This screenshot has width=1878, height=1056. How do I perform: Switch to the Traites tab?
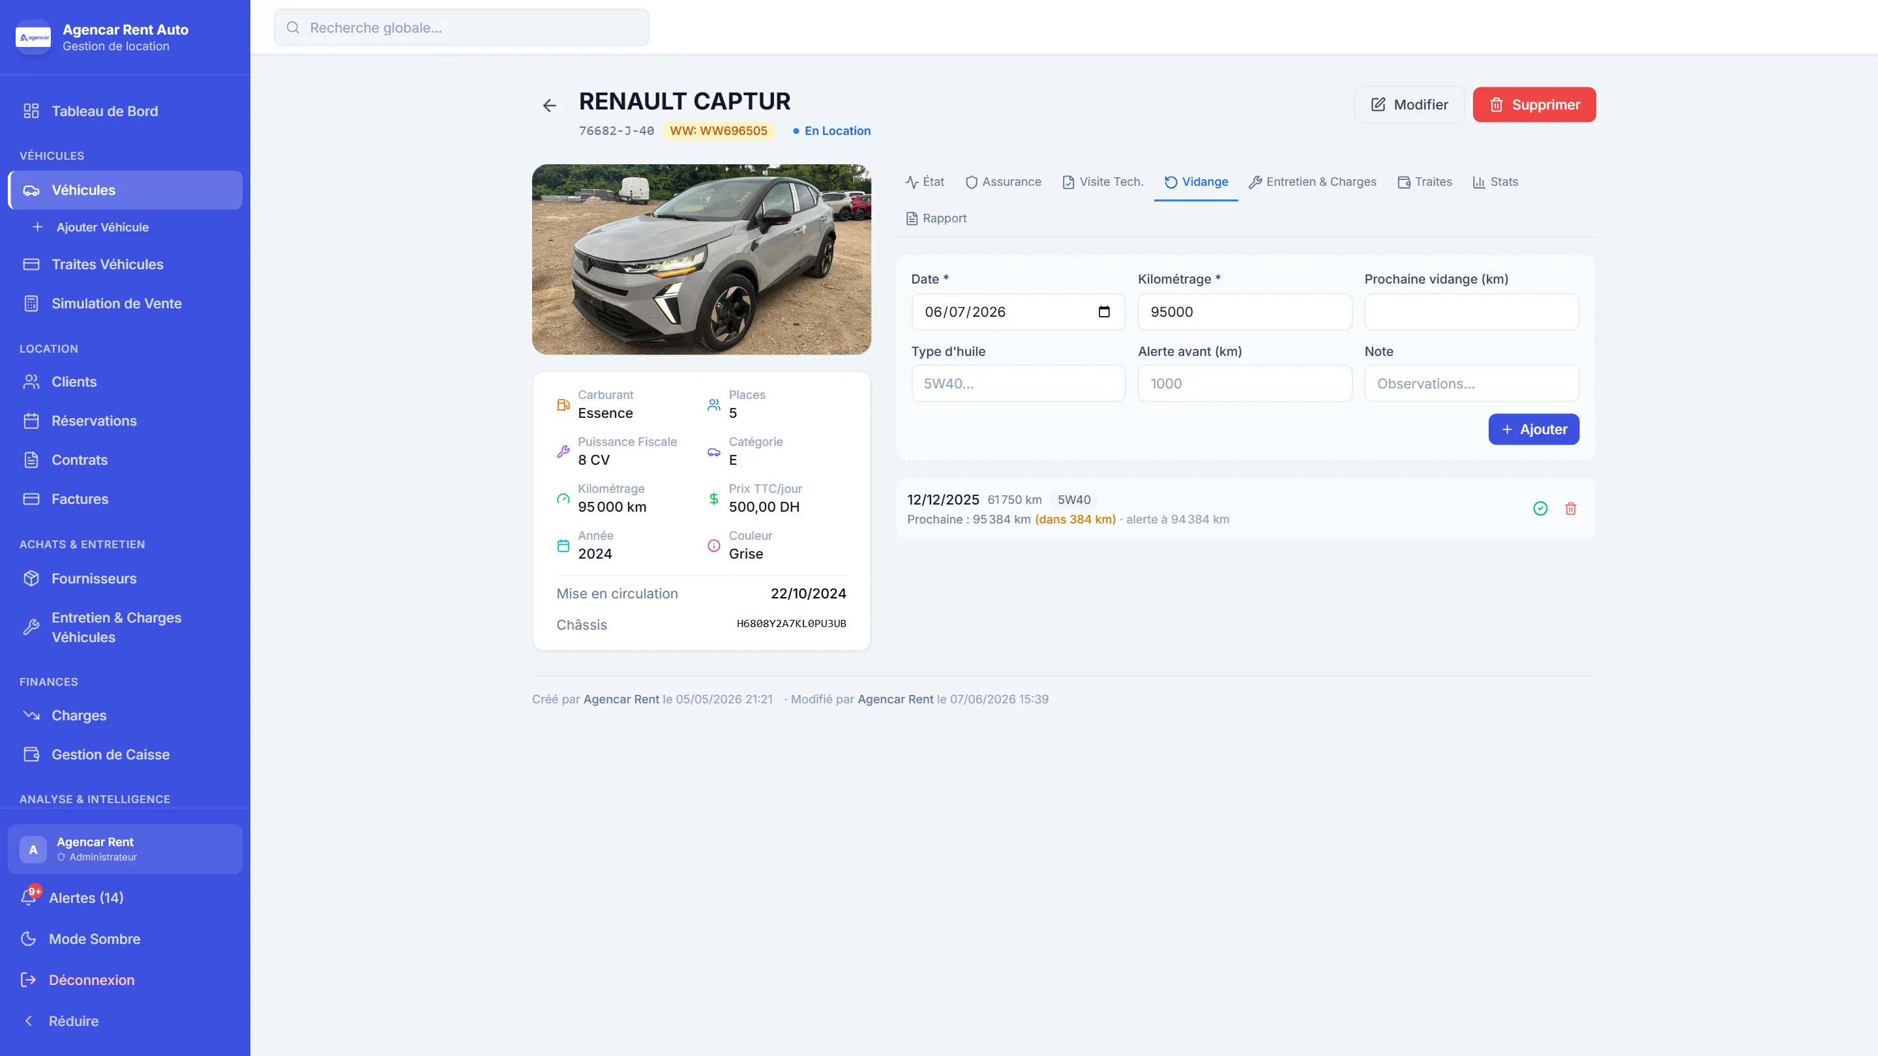click(1425, 183)
